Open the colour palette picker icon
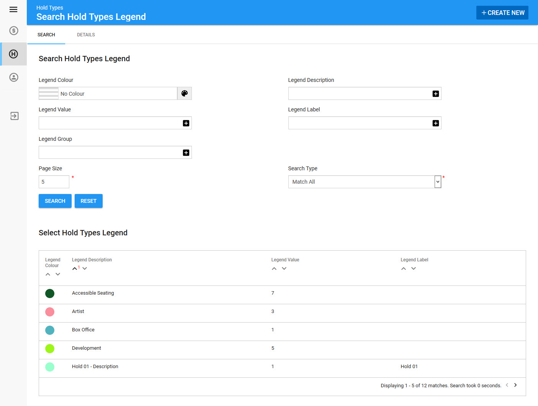538x406 pixels. click(185, 93)
